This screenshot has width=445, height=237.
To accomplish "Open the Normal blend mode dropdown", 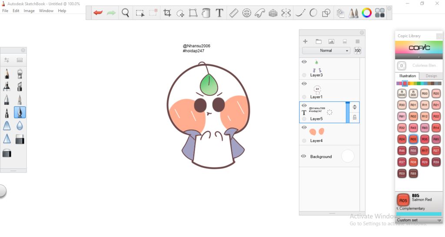I will pos(326,51).
